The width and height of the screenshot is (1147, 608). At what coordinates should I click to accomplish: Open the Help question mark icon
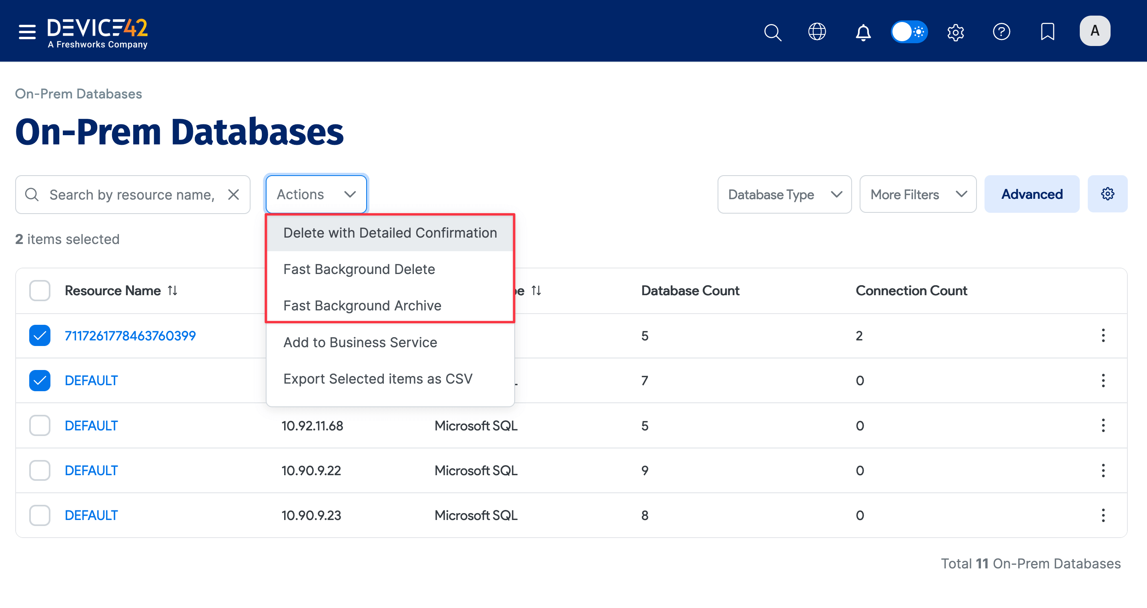coord(1001,32)
